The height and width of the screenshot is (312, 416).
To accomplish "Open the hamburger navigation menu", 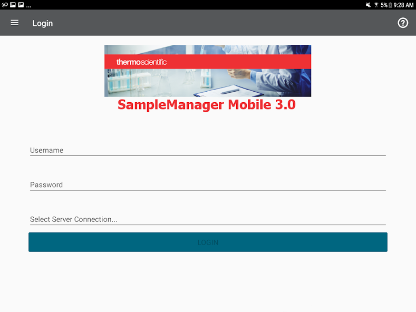I will point(15,23).
